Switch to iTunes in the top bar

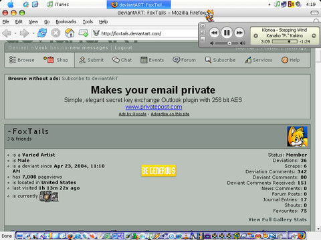coord(58,4)
